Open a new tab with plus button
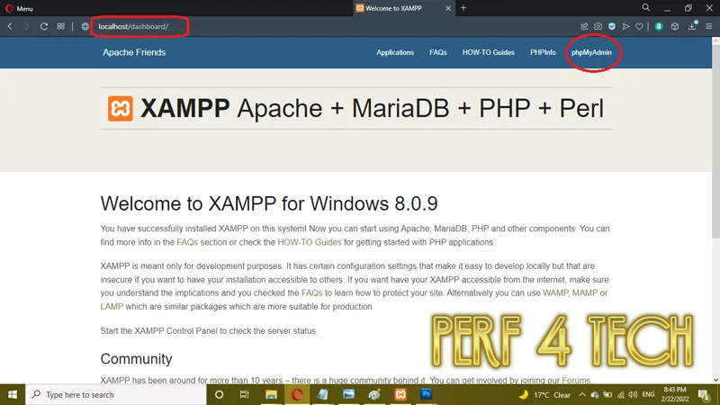Viewport: 720px width, 405px height. pos(463,8)
